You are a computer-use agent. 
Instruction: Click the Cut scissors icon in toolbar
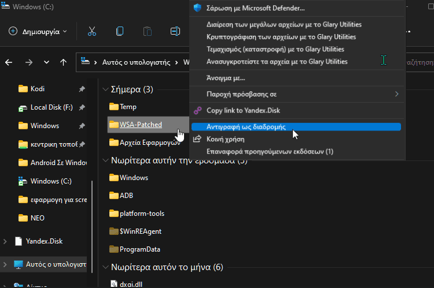91,31
